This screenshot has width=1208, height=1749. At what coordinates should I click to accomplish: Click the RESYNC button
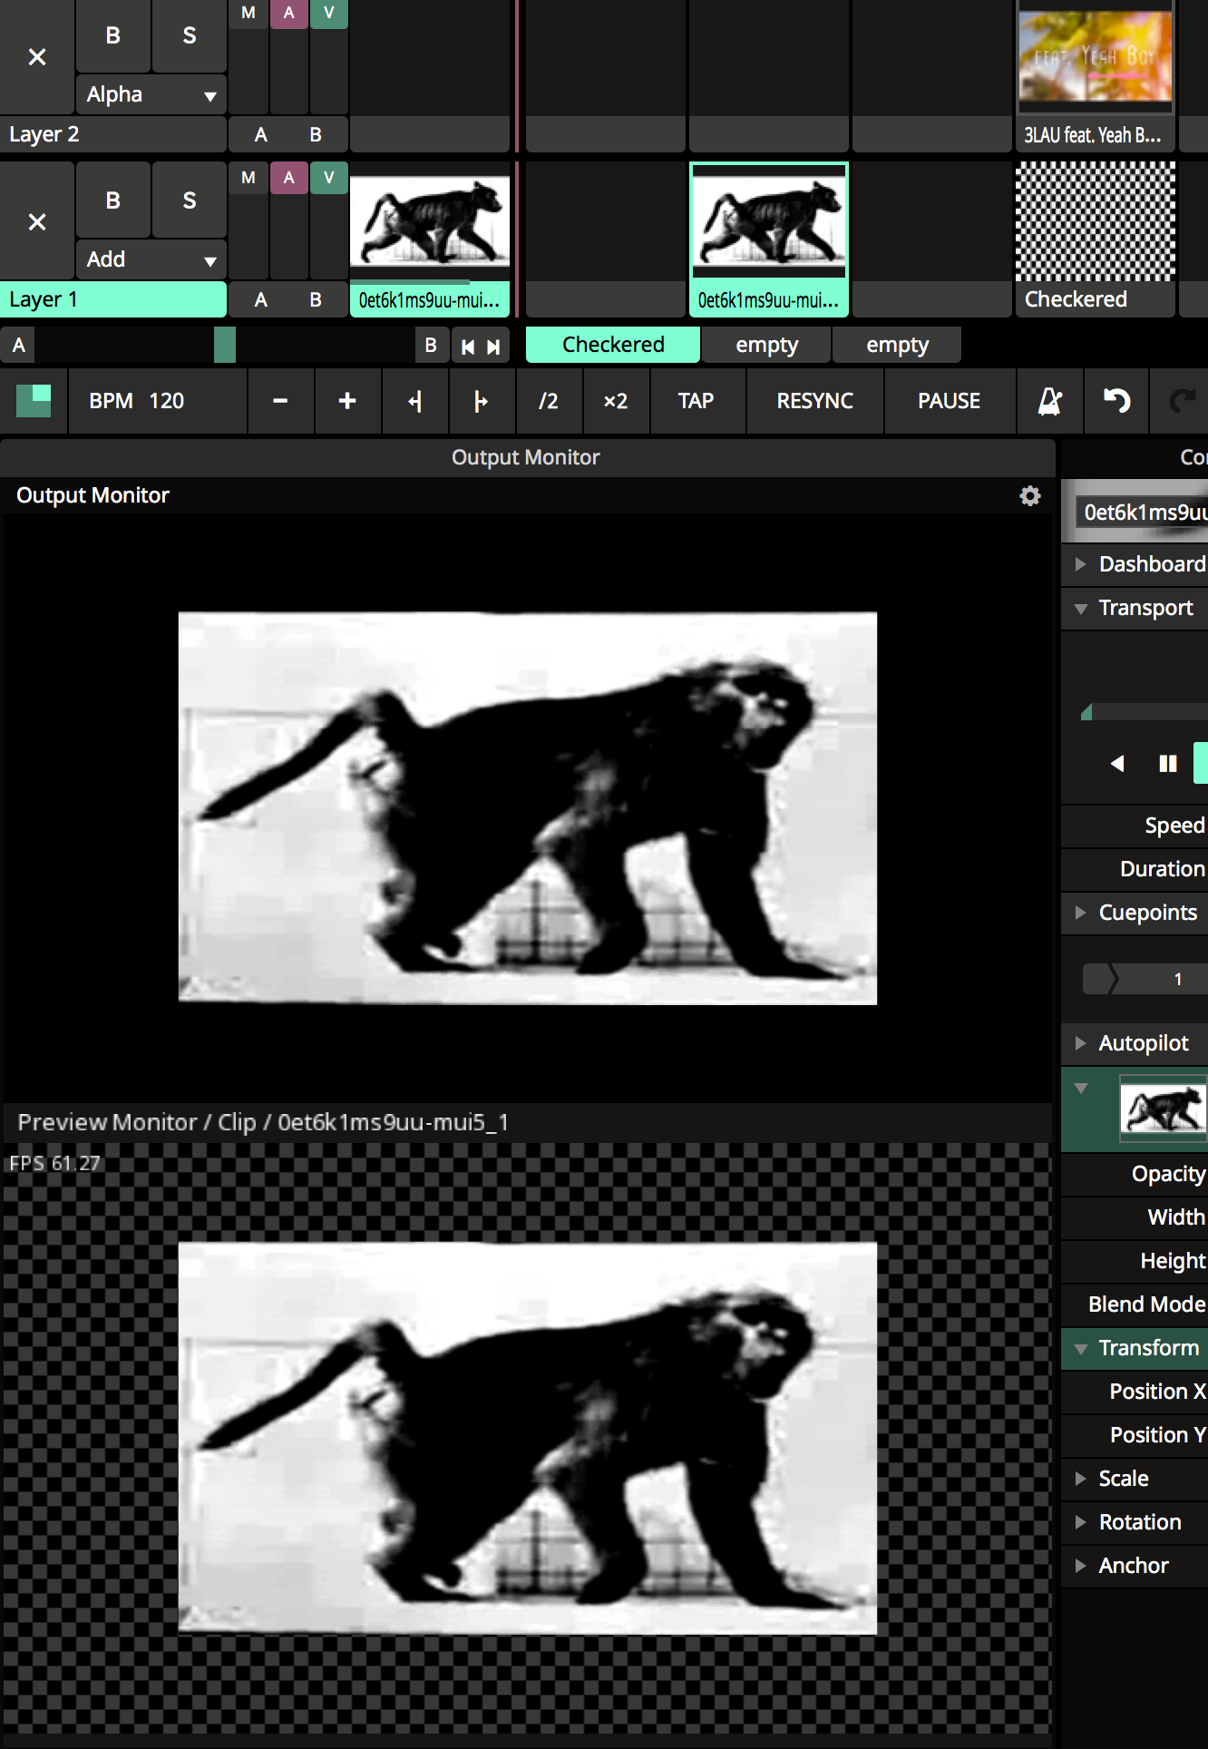(x=814, y=401)
